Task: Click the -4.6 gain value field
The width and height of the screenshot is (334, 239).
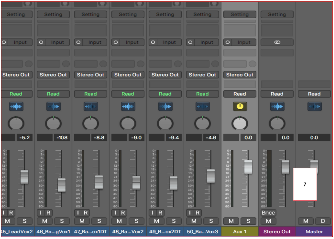Action: [x=211, y=137]
